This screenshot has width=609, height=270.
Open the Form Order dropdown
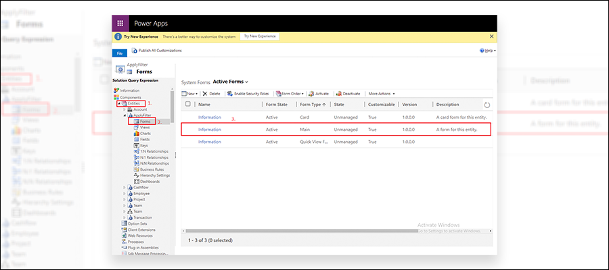(292, 93)
